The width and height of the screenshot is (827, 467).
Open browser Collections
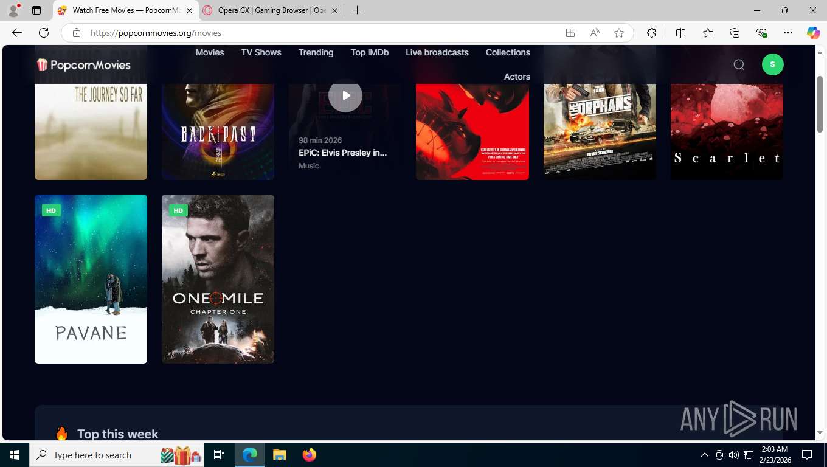(x=735, y=33)
